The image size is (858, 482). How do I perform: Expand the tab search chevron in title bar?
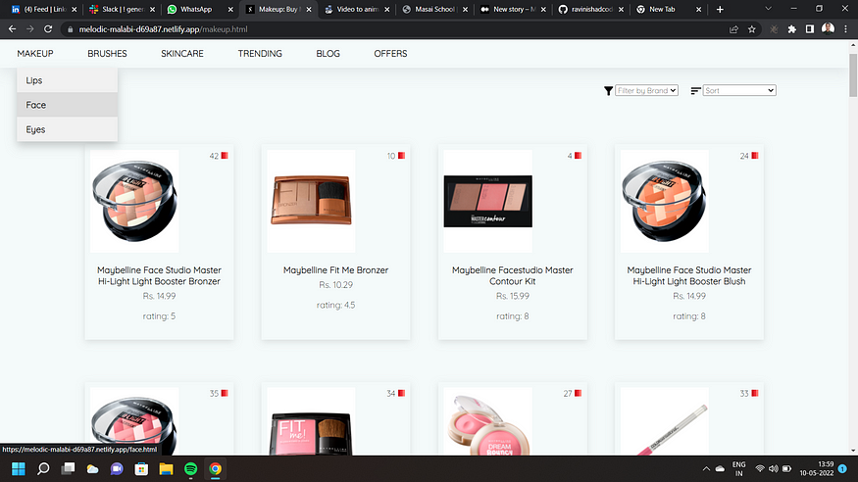coord(768,9)
